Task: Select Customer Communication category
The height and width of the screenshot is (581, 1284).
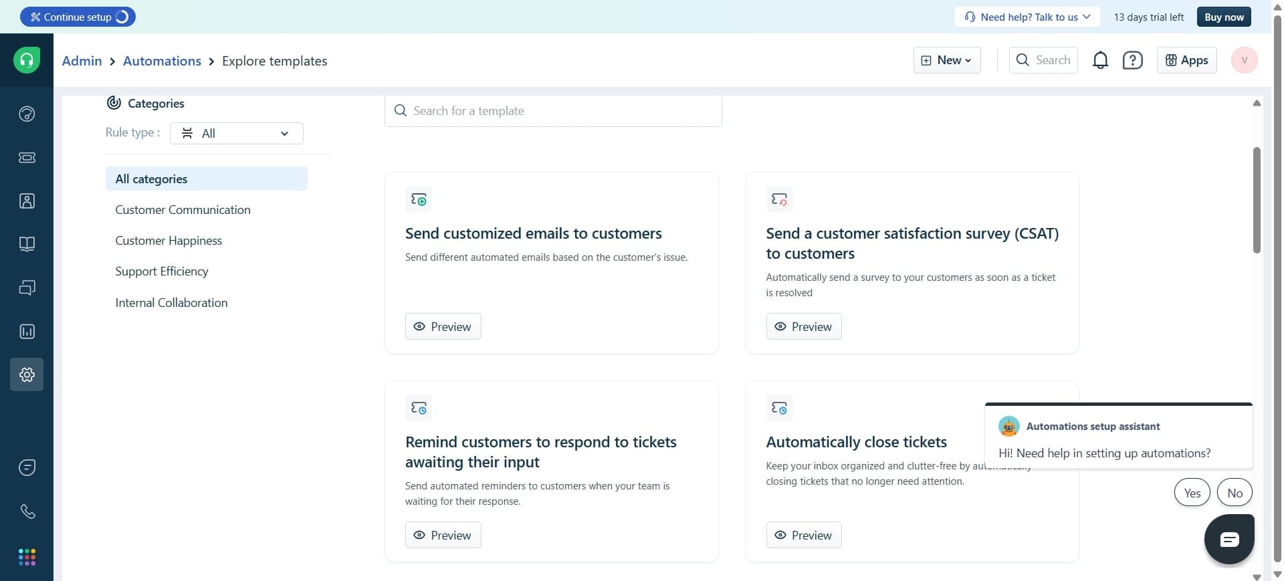Action: click(x=183, y=209)
